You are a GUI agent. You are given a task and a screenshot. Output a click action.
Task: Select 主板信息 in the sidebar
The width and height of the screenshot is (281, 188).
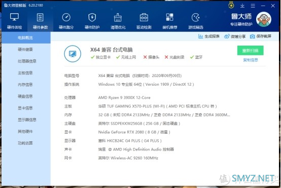[x=26, y=73]
